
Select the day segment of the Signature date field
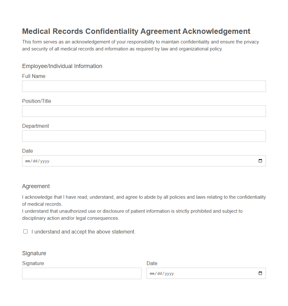pos(159,273)
